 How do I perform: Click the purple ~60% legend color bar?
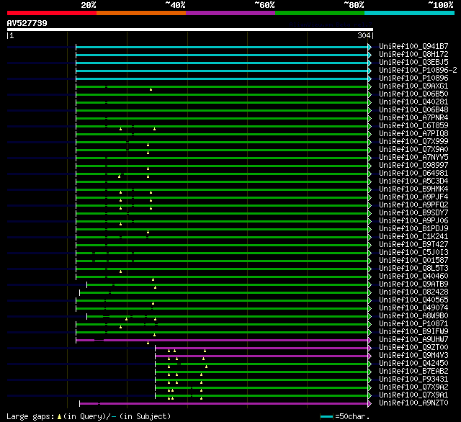point(230,13)
